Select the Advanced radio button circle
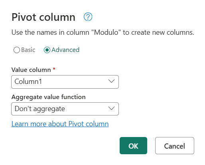 [47, 50]
